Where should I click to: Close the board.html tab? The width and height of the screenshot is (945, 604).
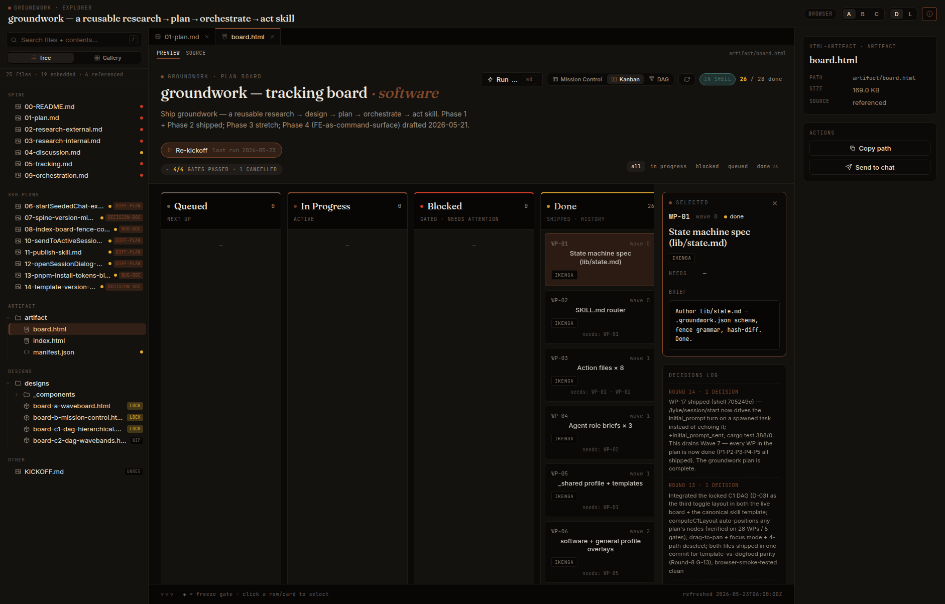point(272,37)
